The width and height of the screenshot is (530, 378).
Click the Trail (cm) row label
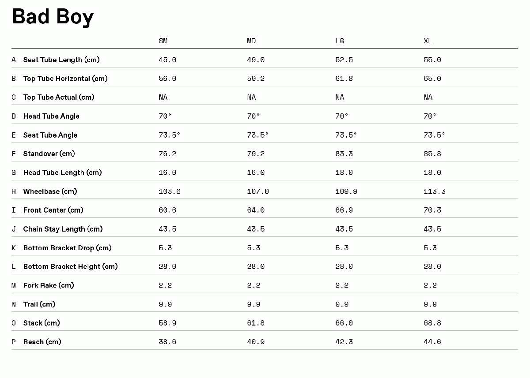pyautogui.click(x=39, y=304)
